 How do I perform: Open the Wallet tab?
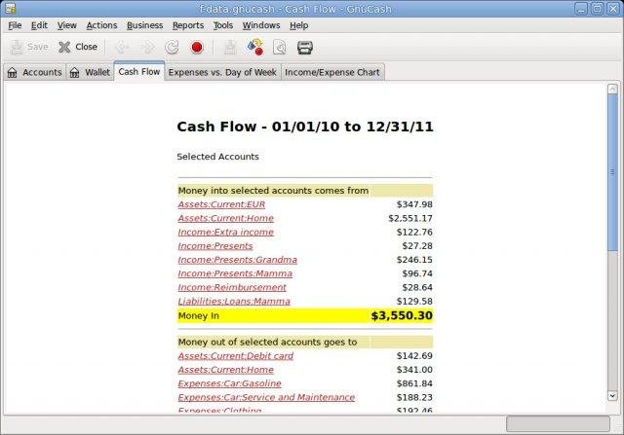[90, 72]
